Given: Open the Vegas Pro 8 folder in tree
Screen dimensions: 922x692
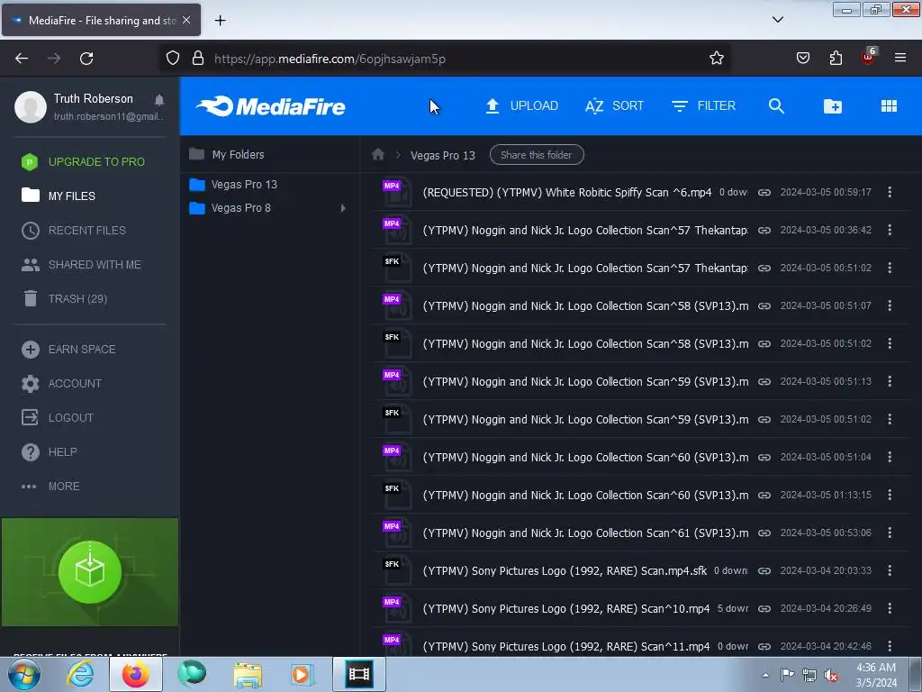Looking at the screenshot, I should tap(230, 208).
